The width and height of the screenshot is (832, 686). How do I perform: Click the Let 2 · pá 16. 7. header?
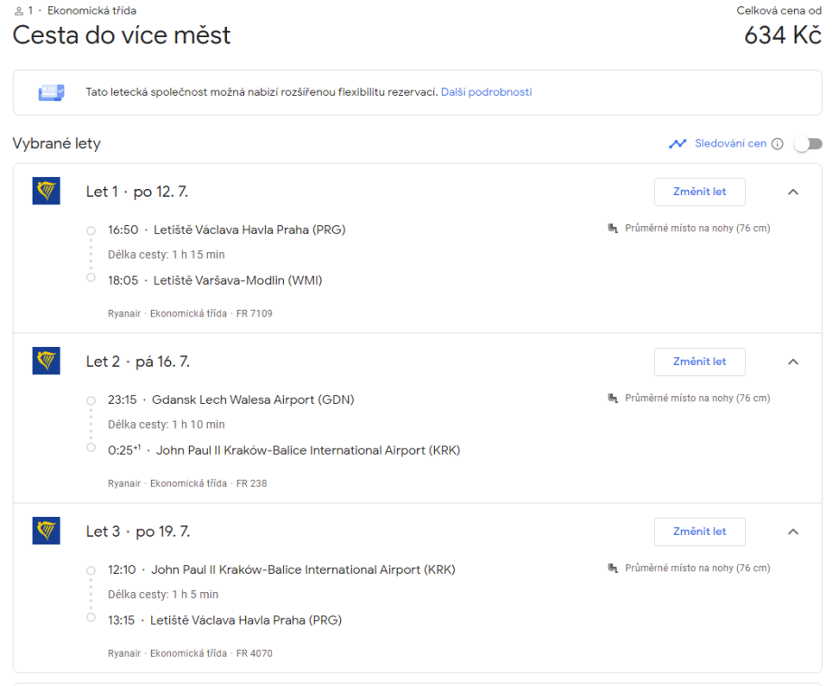click(137, 362)
